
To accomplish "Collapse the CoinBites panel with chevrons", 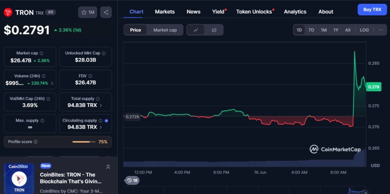I will (x=108, y=167).
